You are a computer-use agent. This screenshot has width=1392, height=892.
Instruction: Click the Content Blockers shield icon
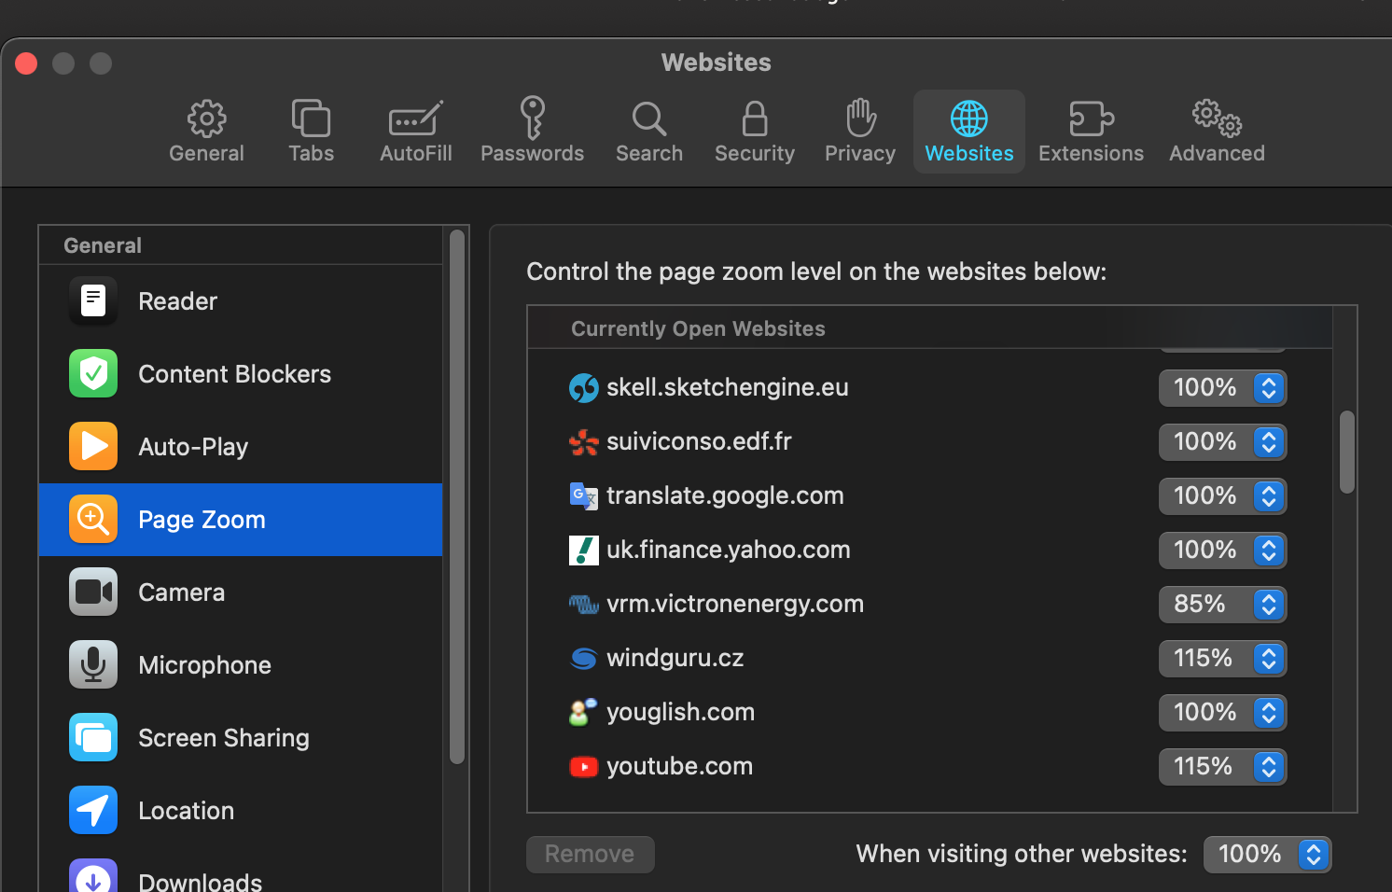point(93,373)
